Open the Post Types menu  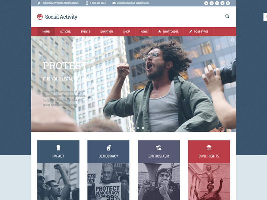click(x=199, y=32)
